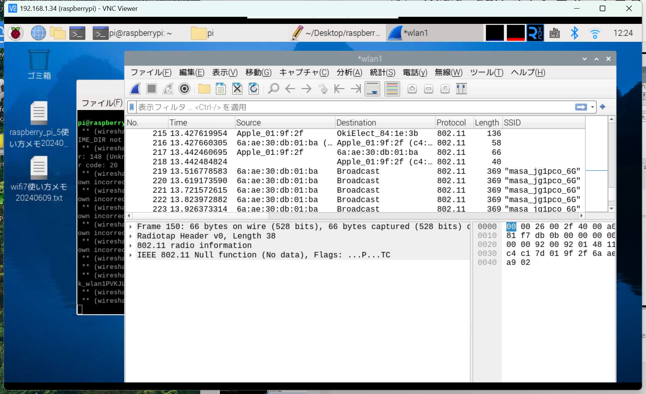Switch to pi@raspberrypi terminal in taskbar
This screenshot has height=394, width=646.
tap(132, 33)
